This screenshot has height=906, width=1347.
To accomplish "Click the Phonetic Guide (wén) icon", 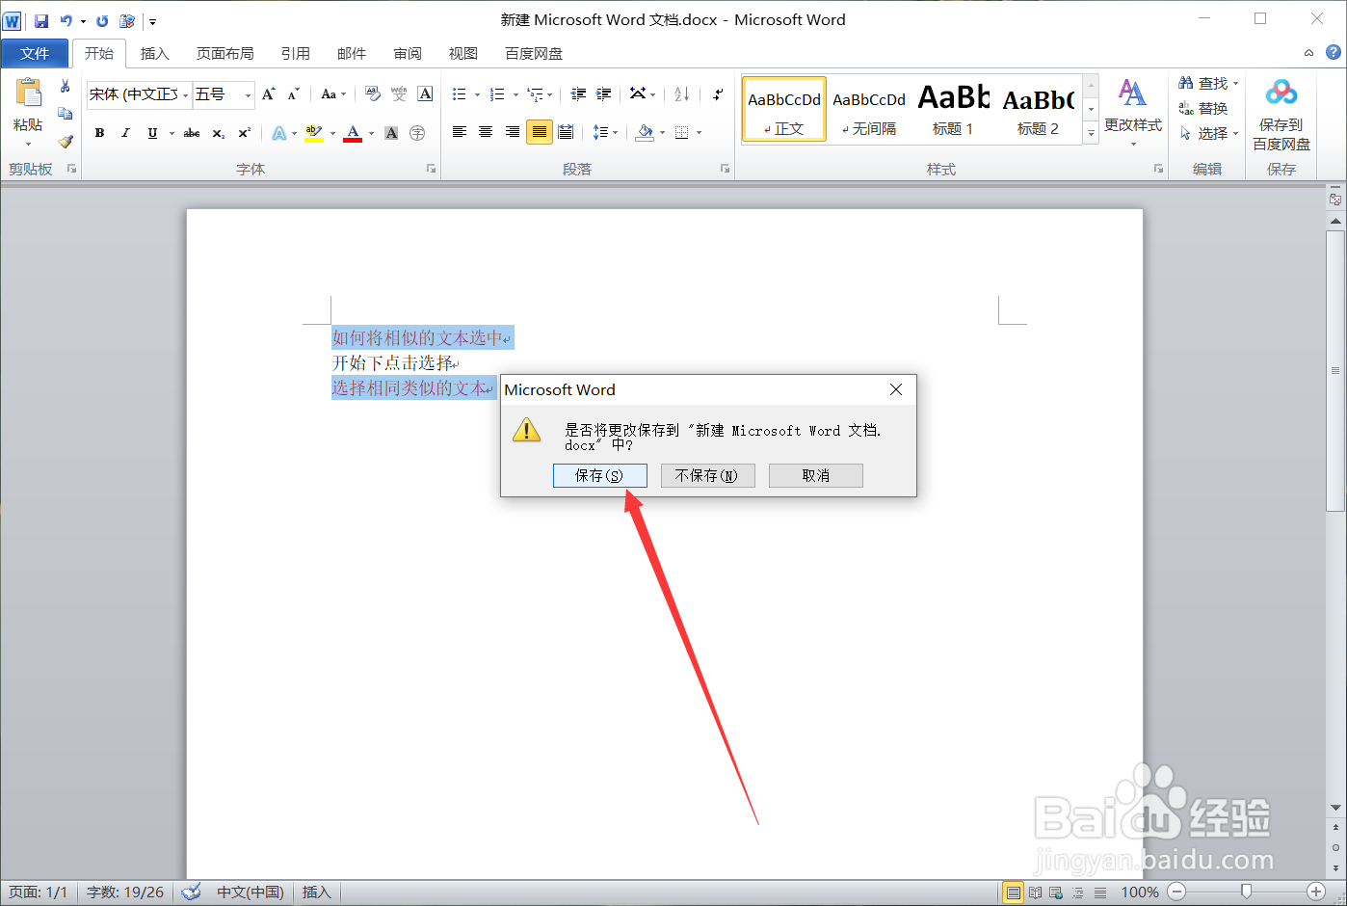I will pyautogui.click(x=398, y=93).
